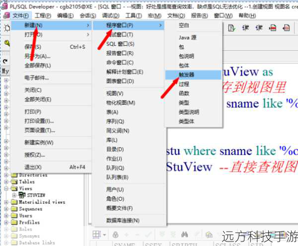
Task: Click the red-and-green page comment icon in toolbar
Action: [273, 28]
